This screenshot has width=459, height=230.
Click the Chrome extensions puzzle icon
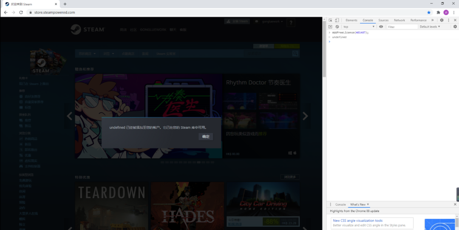point(438,12)
